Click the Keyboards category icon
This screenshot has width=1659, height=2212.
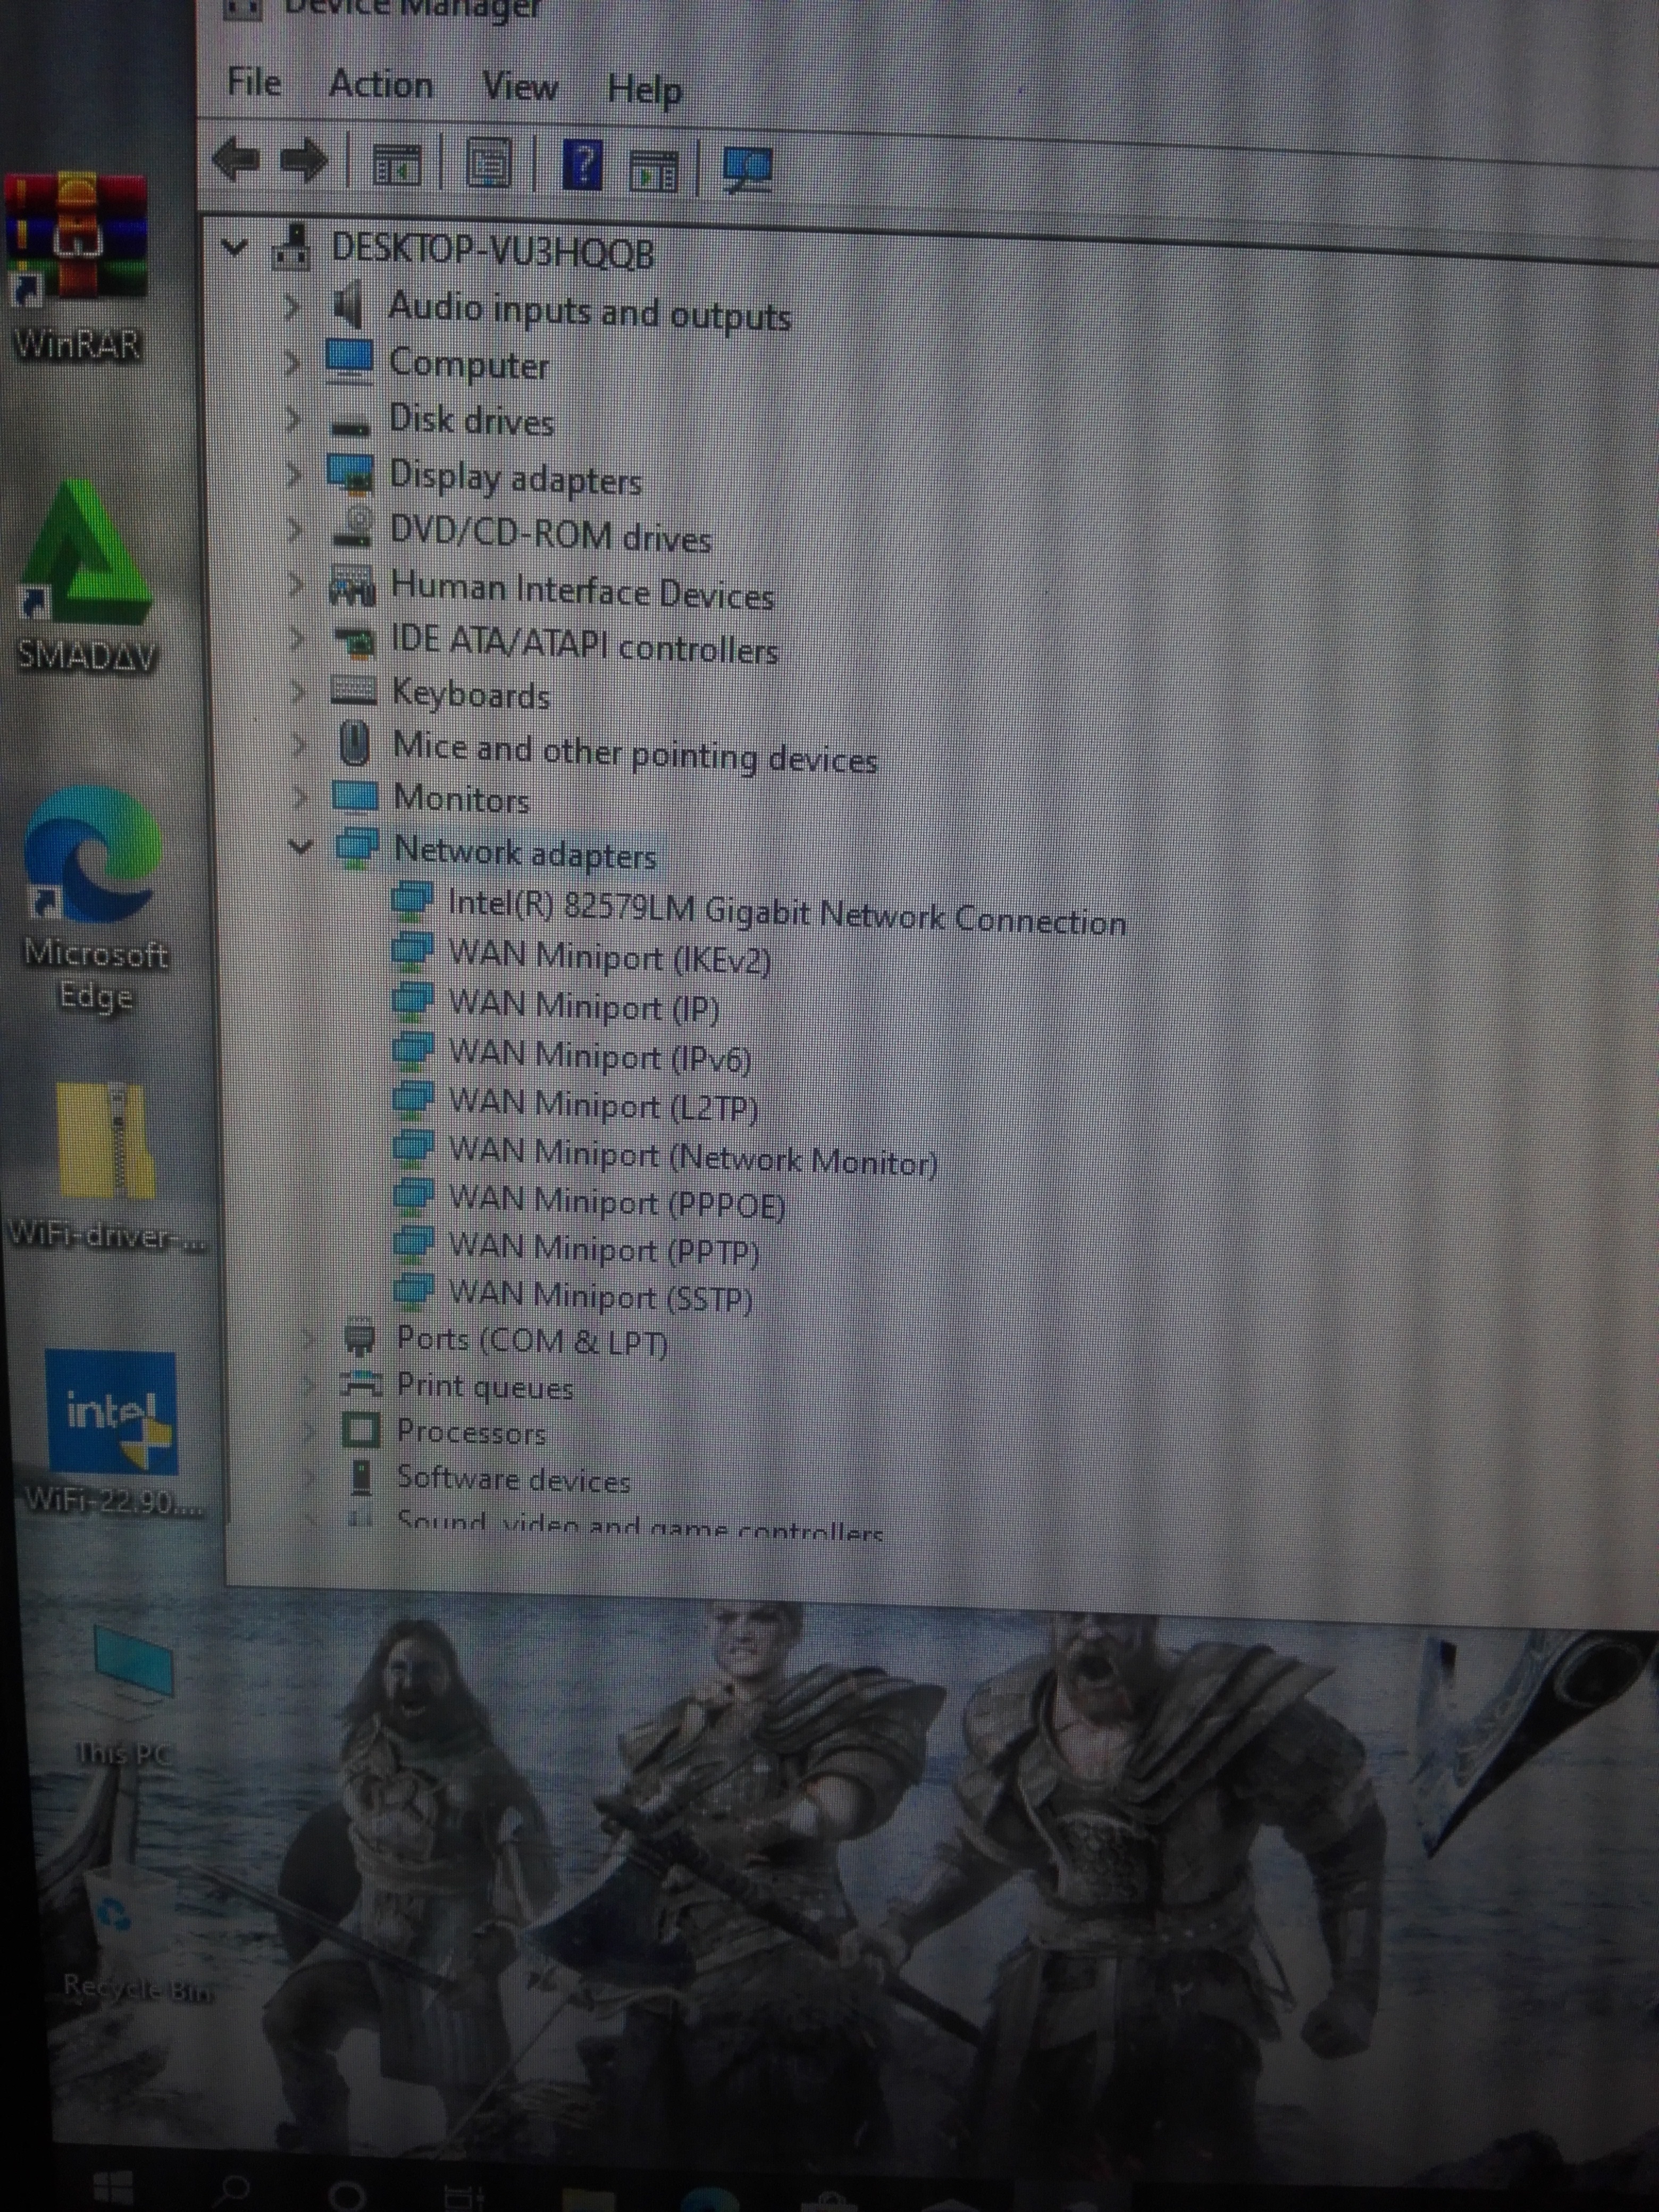[x=354, y=690]
